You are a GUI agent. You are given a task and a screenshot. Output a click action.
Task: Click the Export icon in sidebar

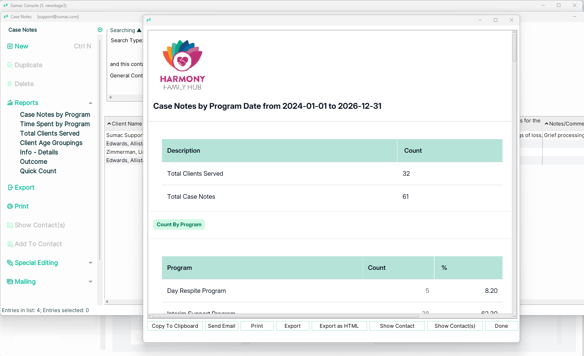pyautogui.click(x=10, y=188)
